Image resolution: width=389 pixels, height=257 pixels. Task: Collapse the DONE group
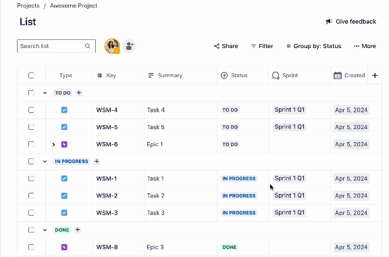pos(45,230)
